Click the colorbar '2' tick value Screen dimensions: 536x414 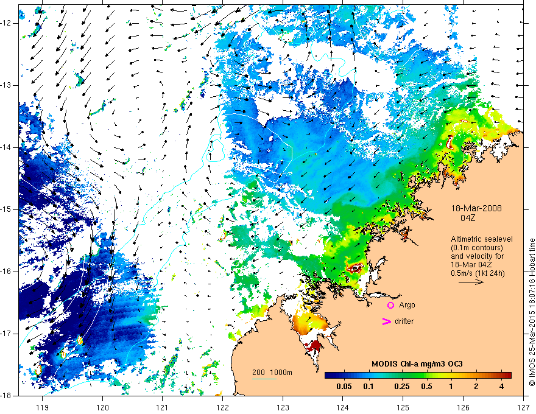point(476,387)
